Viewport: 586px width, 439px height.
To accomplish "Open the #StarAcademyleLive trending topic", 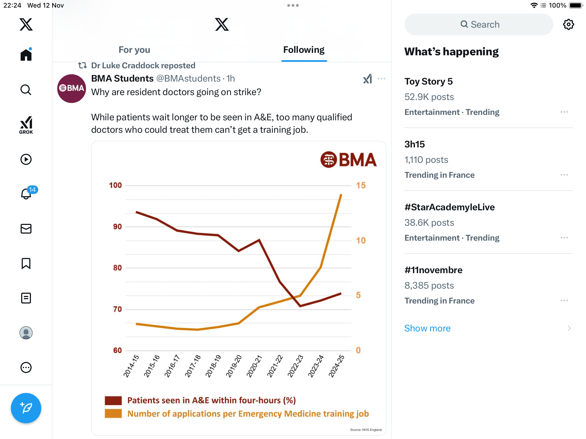I will point(450,207).
